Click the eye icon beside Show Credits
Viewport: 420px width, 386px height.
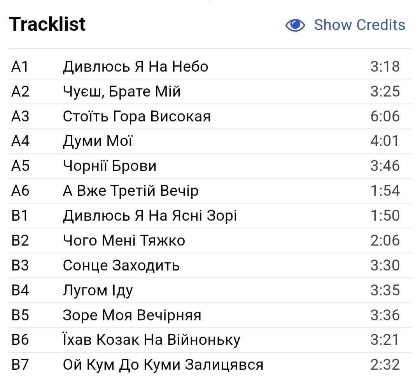pos(295,25)
